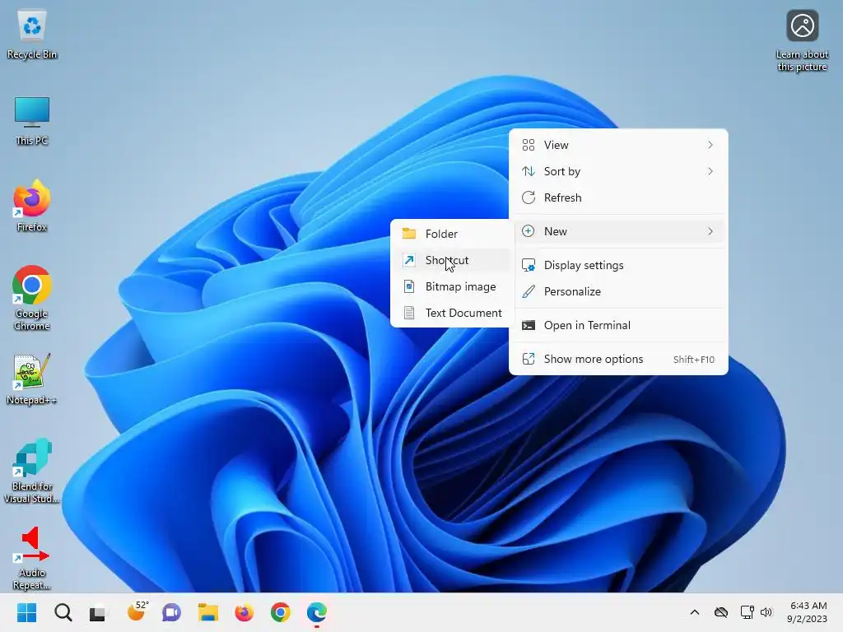Select Open in Terminal
843x632 pixels.
pos(618,326)
